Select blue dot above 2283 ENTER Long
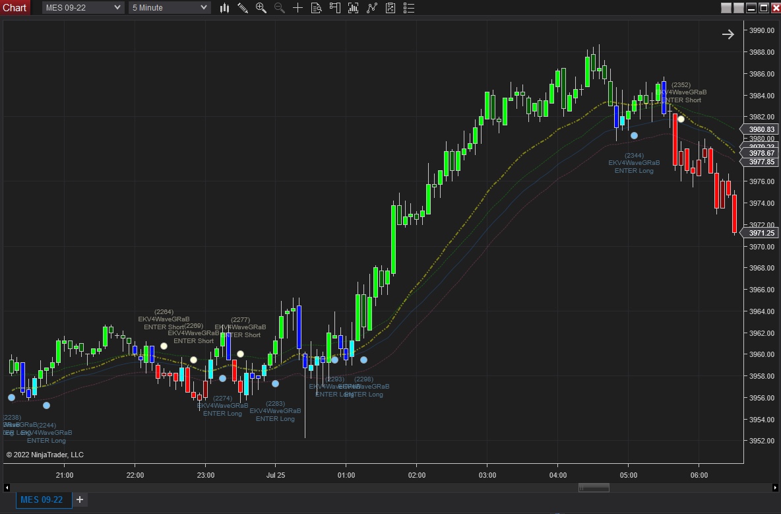781x514 pixels. [276, 383]
